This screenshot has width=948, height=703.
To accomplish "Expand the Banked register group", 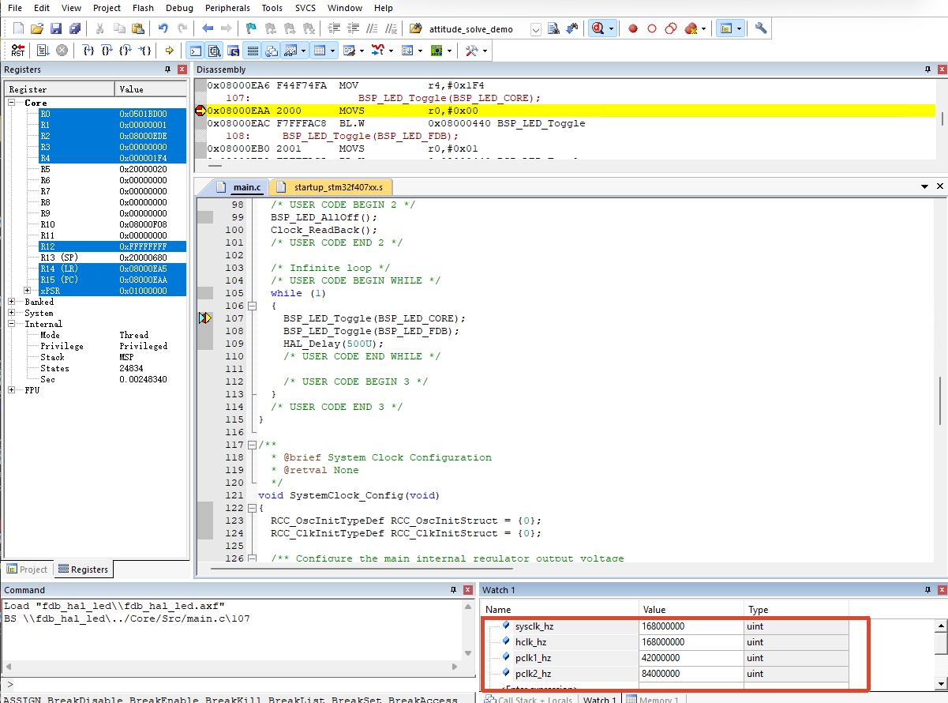I will pyautogui.click(x=11, y=302).
